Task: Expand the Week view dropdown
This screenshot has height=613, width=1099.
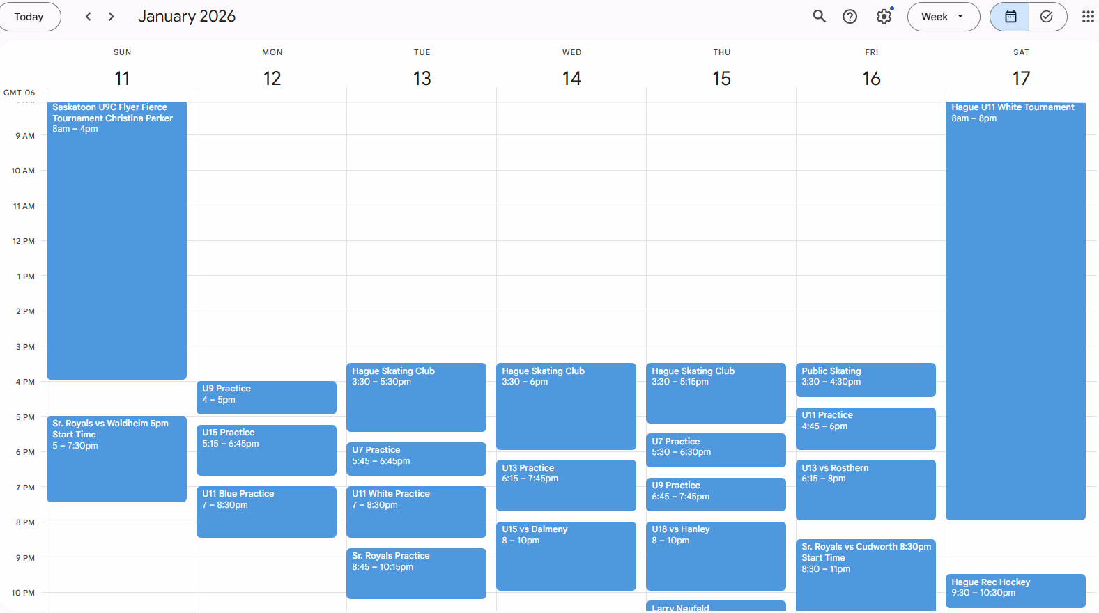Action: coord(943,17)
